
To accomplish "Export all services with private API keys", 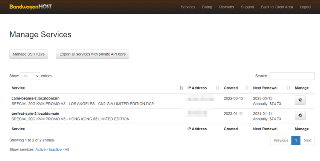I will (x=92, y=54).
